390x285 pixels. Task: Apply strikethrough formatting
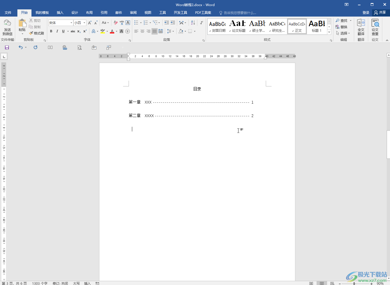click(x=73, y=31)
